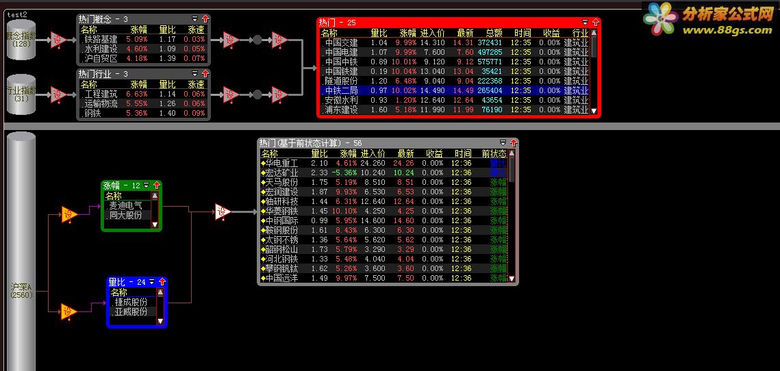Click scroll-up arrow in 涨幅 - 12 panel
The width and height of the screenshot is (780, 371).
click(154, 196)
